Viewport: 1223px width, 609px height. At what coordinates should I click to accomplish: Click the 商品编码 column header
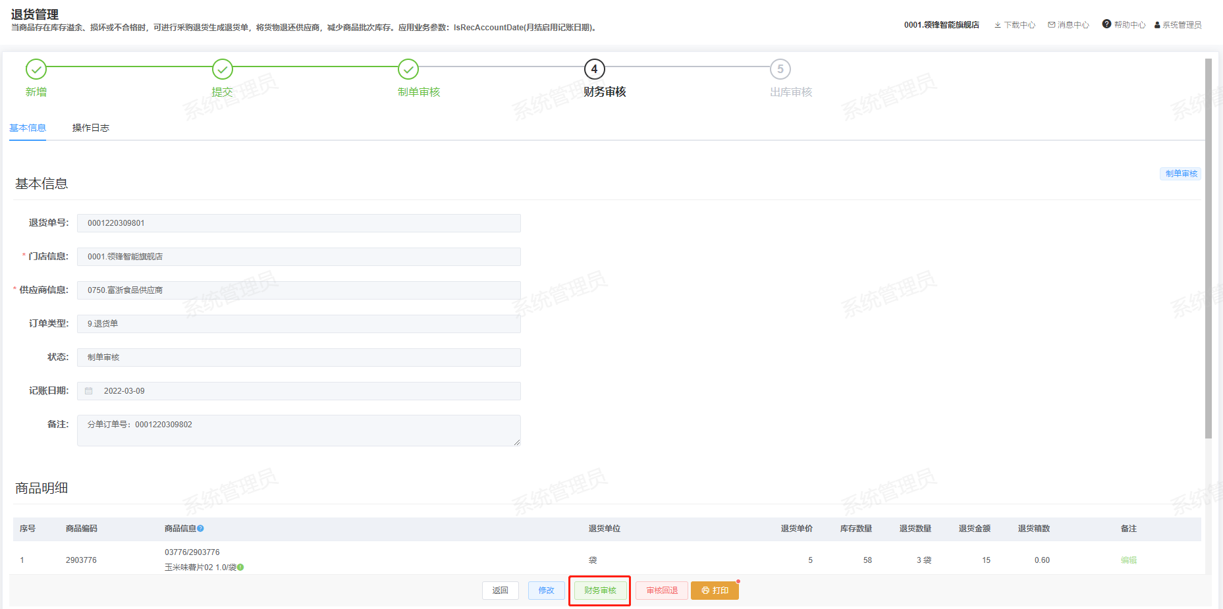point(82,529)
